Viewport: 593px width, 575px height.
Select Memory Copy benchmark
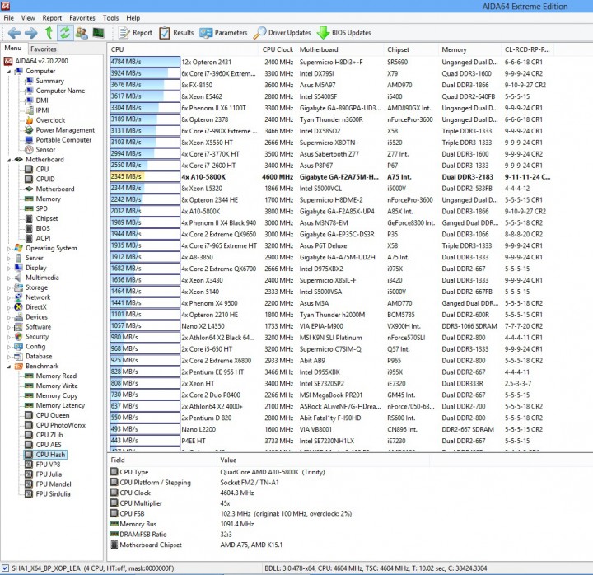tap(51, 395)
